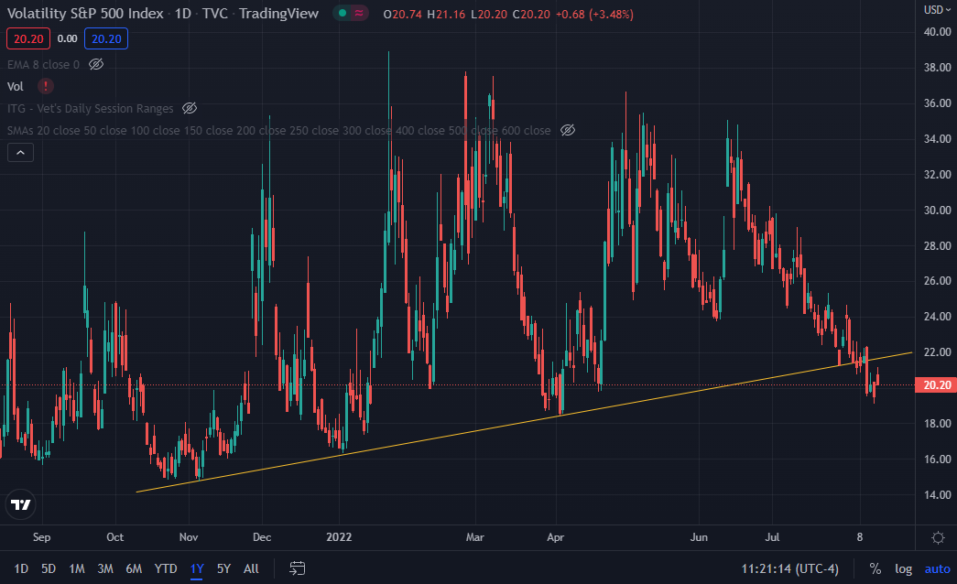Click the Mar label on the time axis

click(x=475, y=537)
